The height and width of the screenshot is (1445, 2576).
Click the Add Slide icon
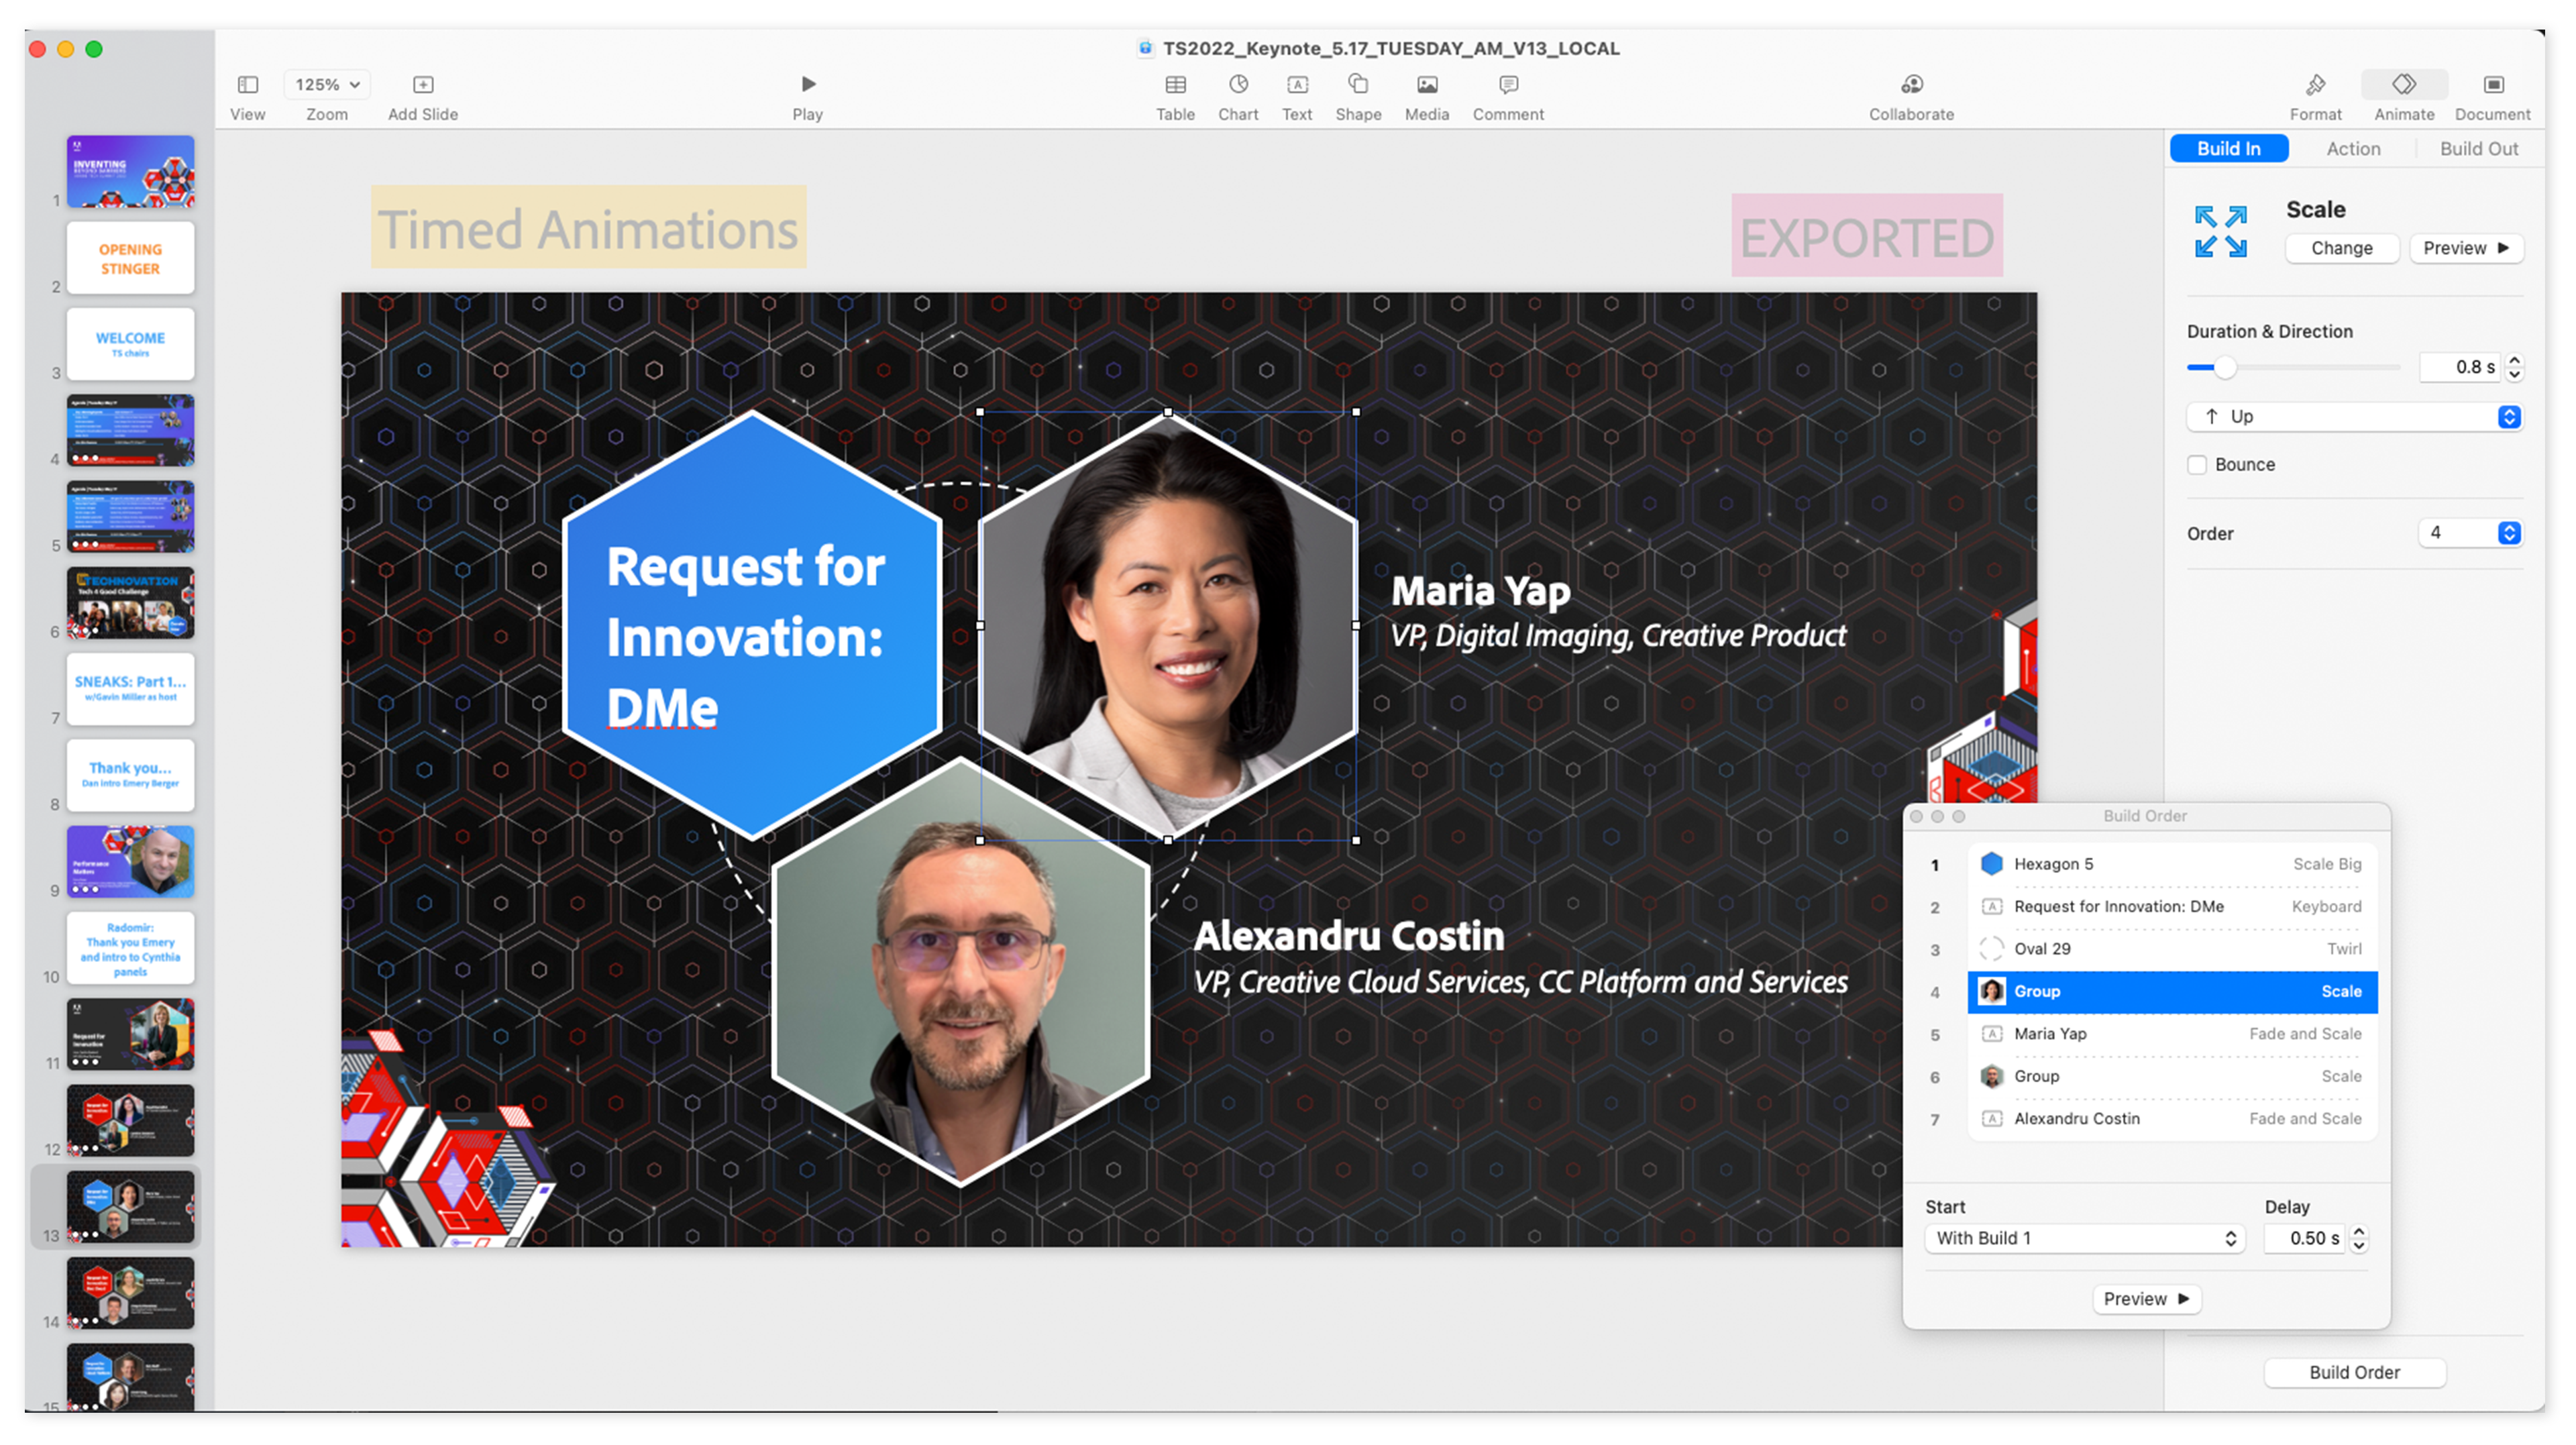pyautogui.click(x=423, y=85)
